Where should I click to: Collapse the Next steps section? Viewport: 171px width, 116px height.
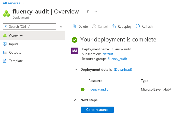point(76,100)
